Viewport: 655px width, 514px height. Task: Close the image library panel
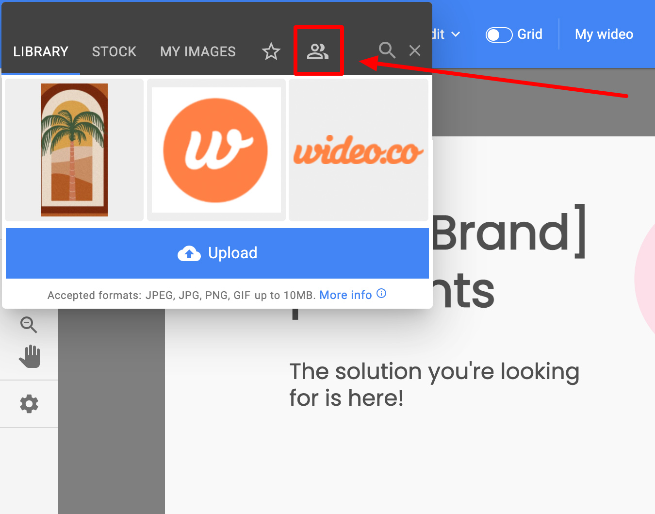(415, 50)
